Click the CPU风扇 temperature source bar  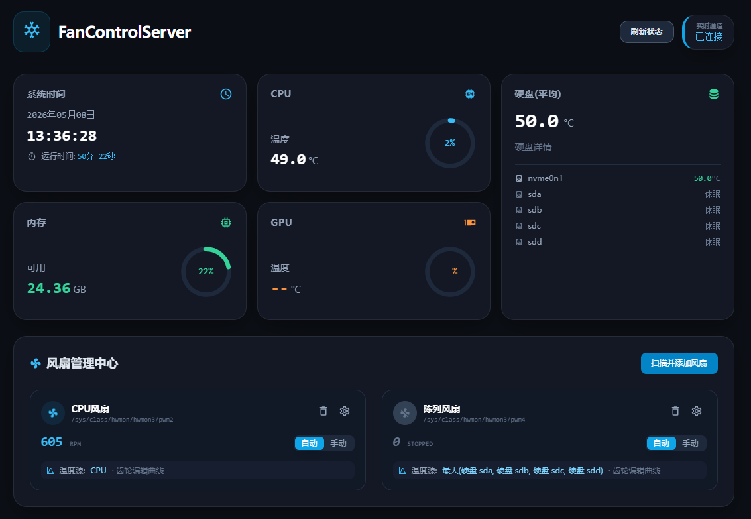(198, 471)
